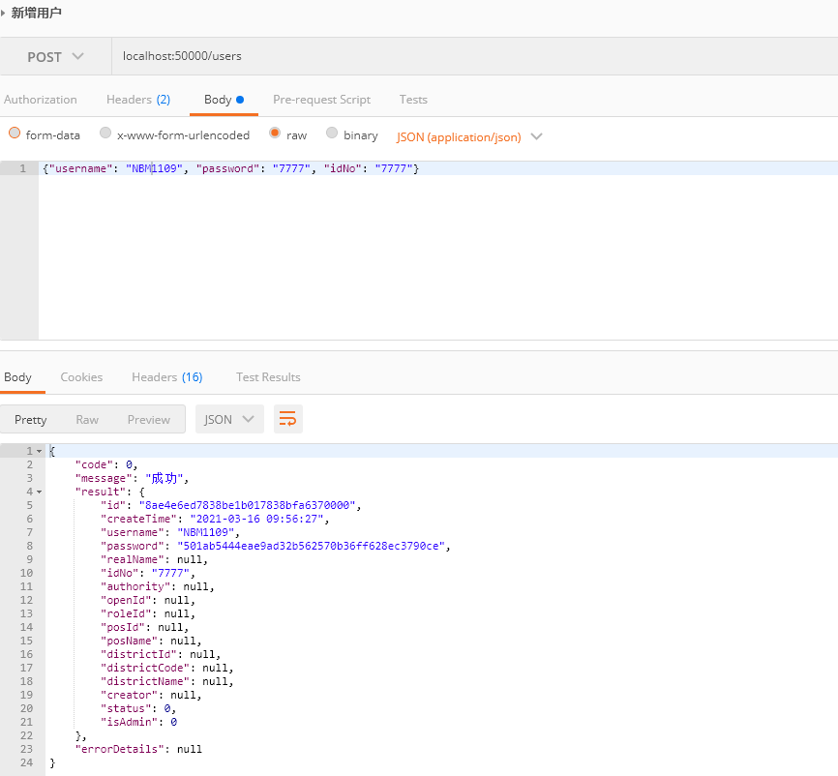Select the request Body tab
Image resolution: width=838 pixels, height=776 pixels.
pyautogui.click(x=224, y=100)
